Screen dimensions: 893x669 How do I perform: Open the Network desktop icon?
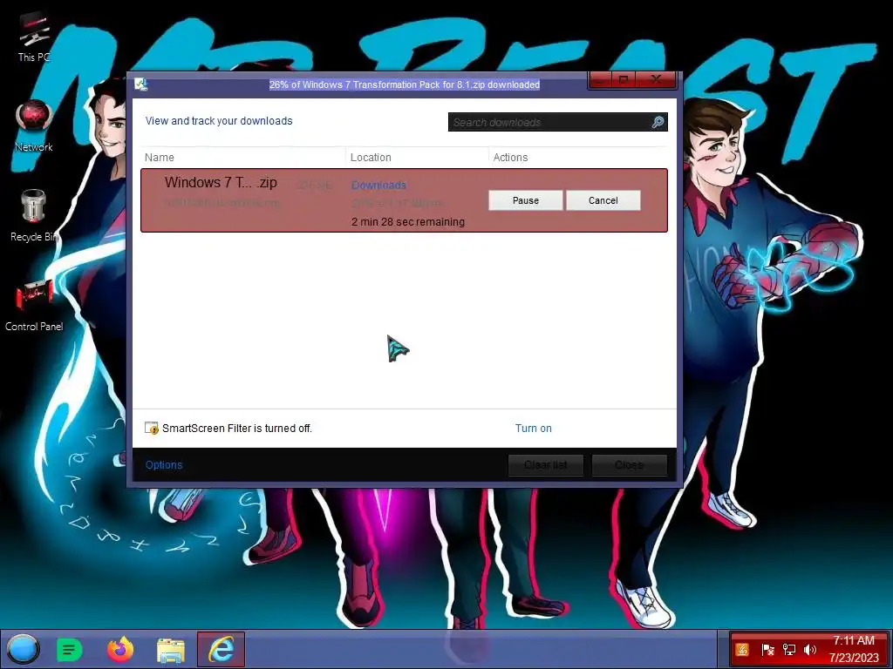(34, 126)
